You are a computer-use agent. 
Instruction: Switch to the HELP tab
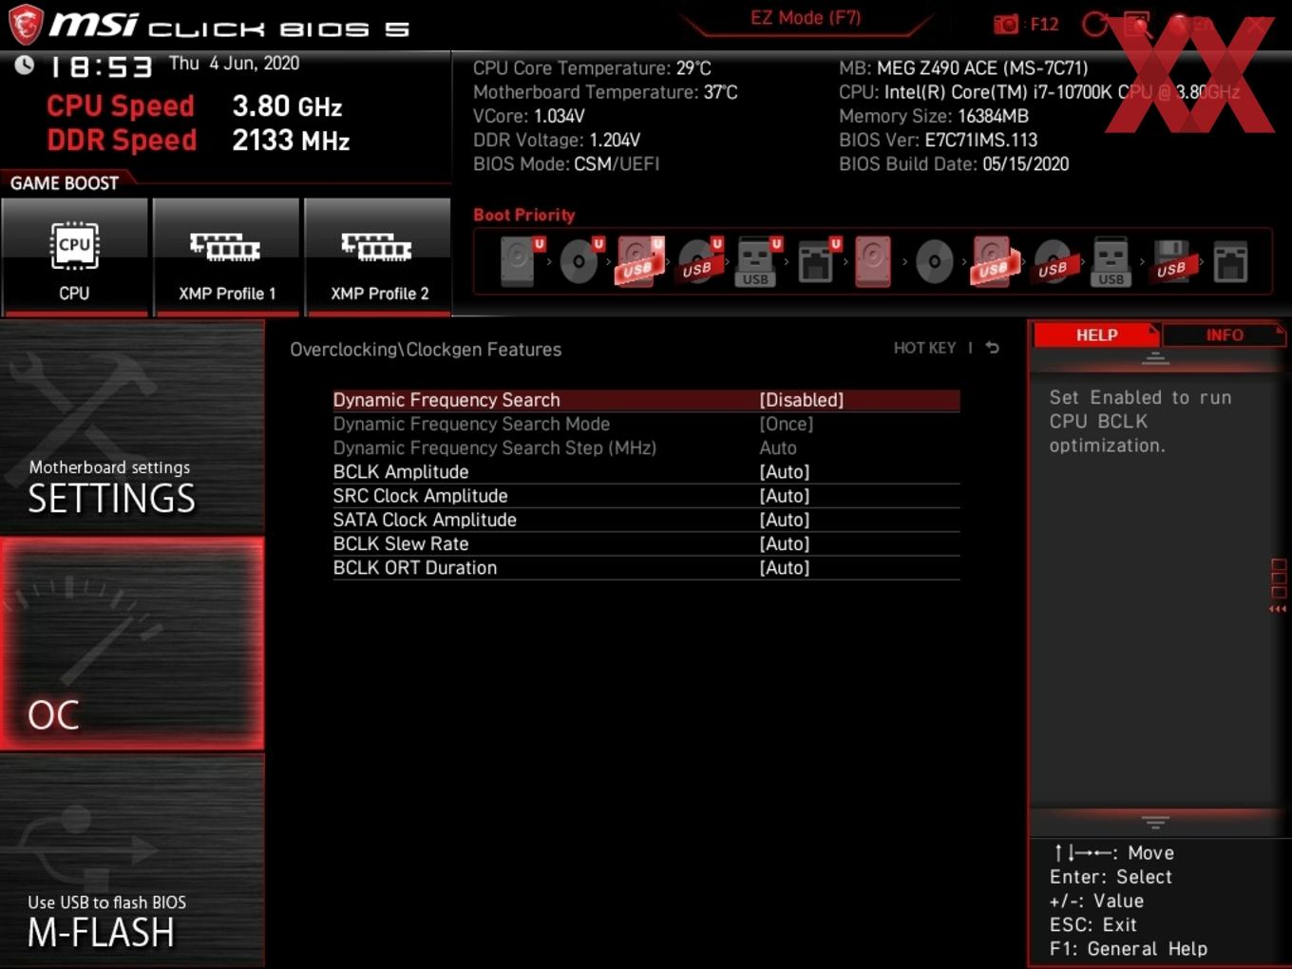pyautogui.click(x=1096, y=335)
